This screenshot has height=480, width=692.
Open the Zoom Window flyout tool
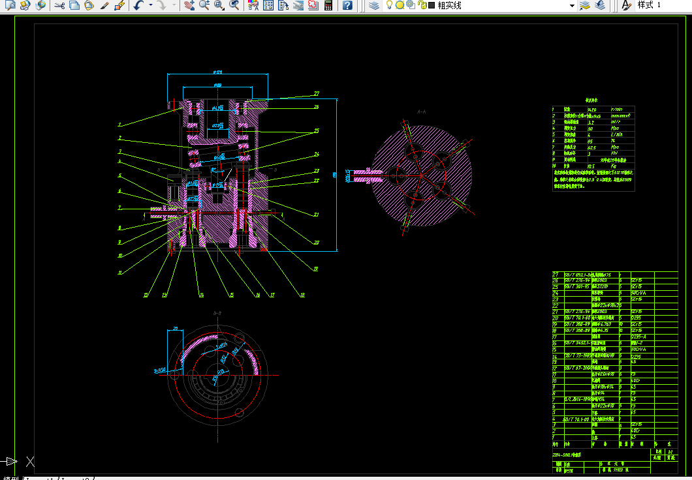219,5
